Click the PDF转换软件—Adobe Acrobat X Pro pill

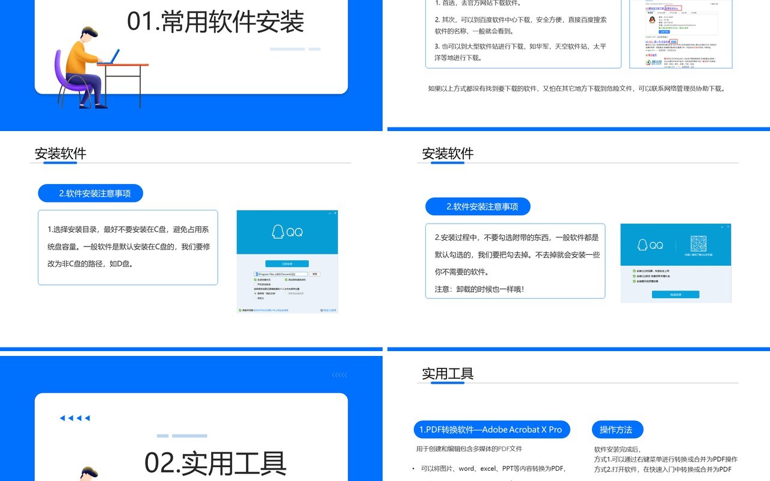491,429
